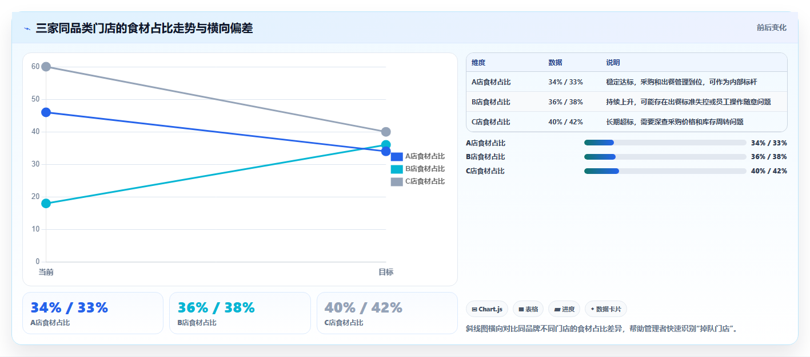Screen dimensions: 810x357
Task: Select table row cell A店食材占比
Action: [491, 82]
